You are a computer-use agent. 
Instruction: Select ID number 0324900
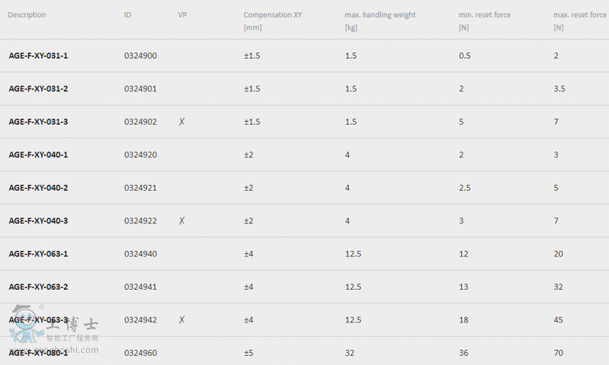coord(141,56)
